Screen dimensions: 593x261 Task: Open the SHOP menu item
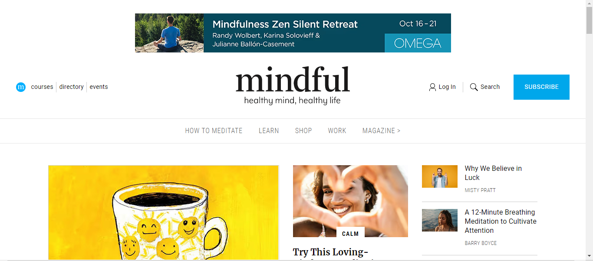click(303, 130)
